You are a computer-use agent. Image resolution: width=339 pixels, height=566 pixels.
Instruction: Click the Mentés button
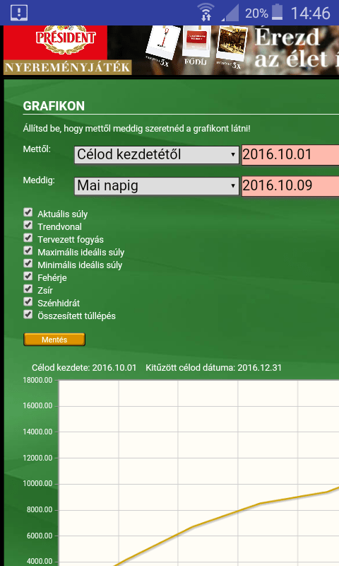54,340
